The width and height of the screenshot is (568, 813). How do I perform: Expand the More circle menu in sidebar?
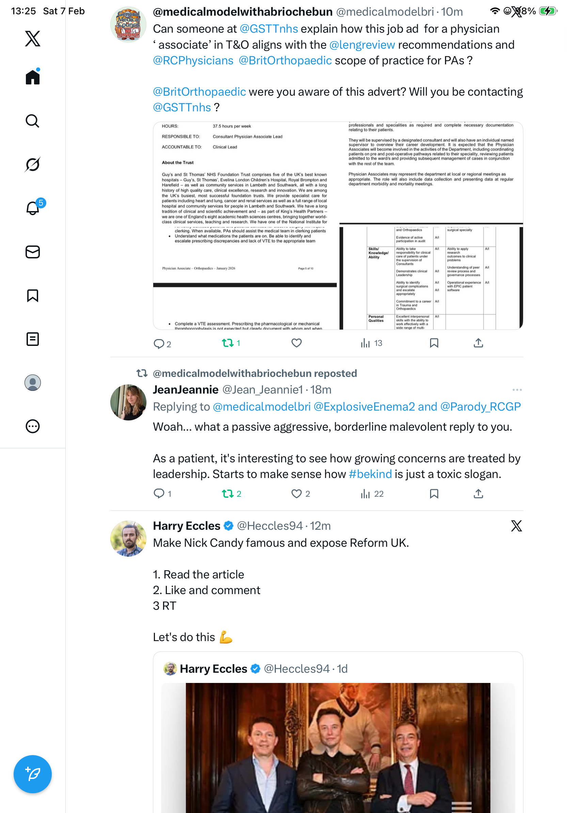33,426
